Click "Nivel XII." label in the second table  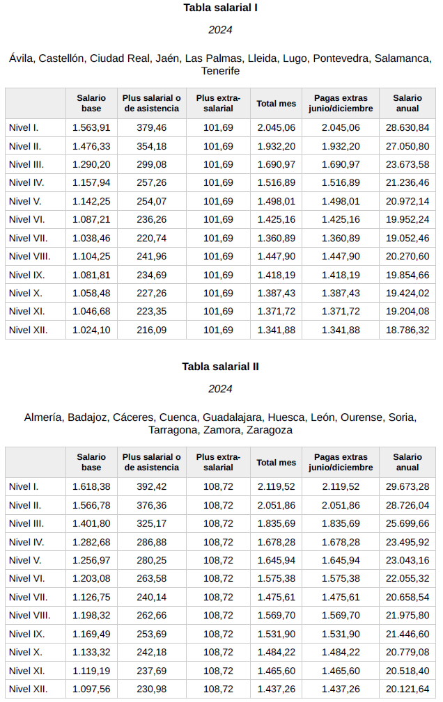[29, 689]
